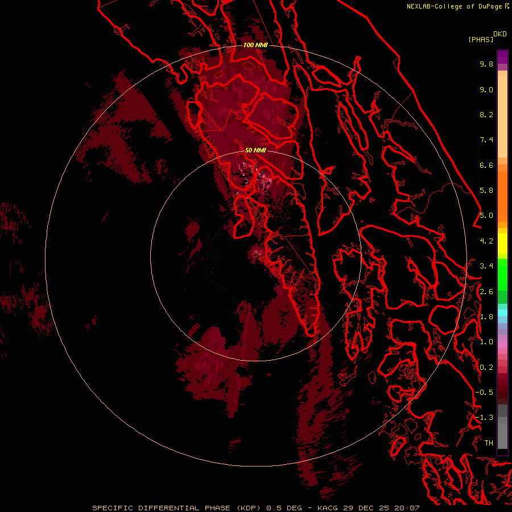Click the [PHAS] units label
Screen dimensions: 512x512
[481, 39]
